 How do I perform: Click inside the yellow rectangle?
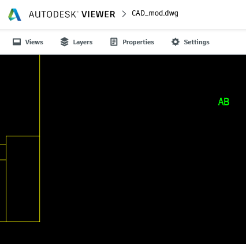[x=23, y=179]
